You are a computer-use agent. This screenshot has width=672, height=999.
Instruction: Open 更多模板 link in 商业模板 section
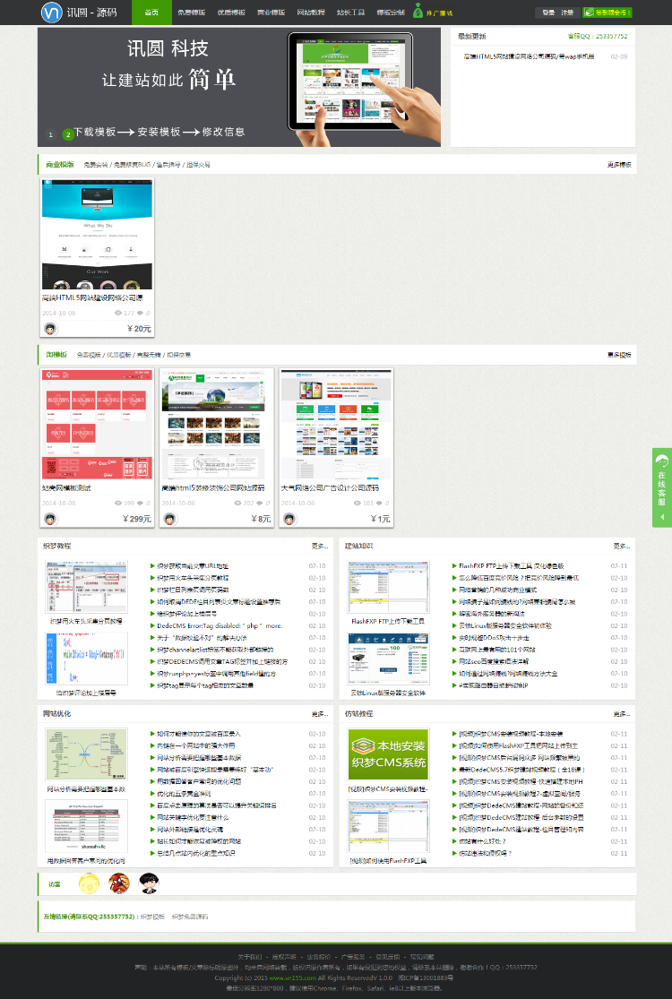click(x=619, y=164)
